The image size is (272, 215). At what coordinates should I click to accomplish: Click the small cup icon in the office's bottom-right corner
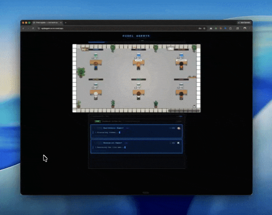coord(194,106)
